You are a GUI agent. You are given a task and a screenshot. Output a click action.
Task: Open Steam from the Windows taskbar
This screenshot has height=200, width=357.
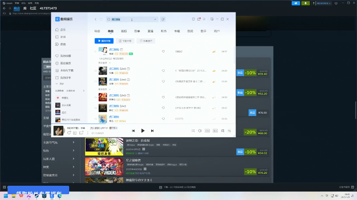[x=37, y=196]
